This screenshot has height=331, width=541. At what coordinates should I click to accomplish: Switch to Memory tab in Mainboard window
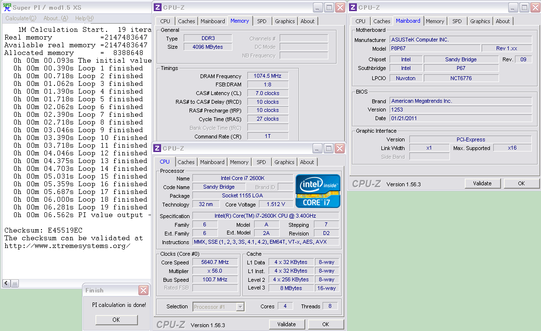[435, 21]
